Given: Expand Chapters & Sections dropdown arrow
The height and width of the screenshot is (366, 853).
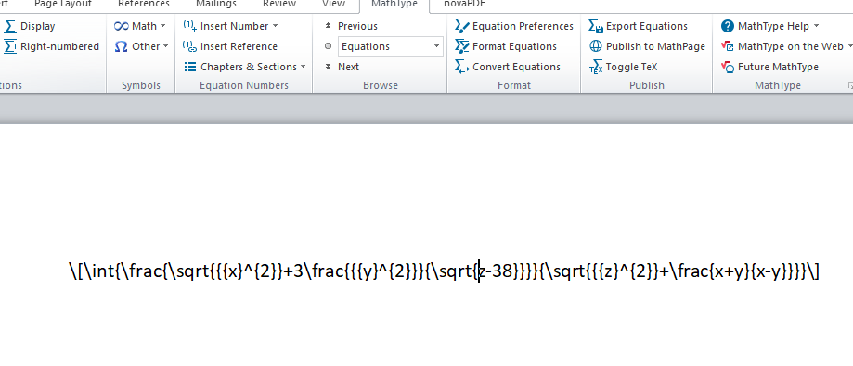Looking at the screenshot, I should pos(303,67).
